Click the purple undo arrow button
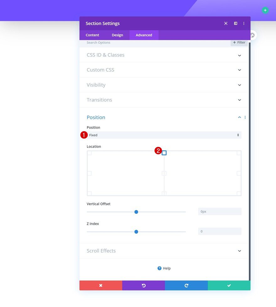The width and height of the screenshot is (276, 307). point(144,285)
